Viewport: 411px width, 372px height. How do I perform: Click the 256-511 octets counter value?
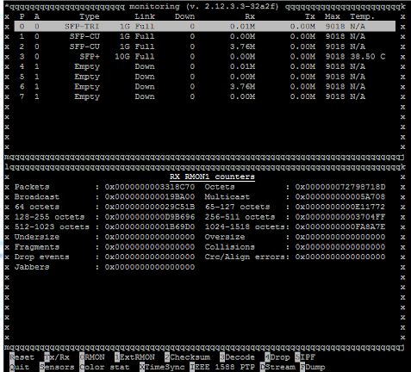340,217
